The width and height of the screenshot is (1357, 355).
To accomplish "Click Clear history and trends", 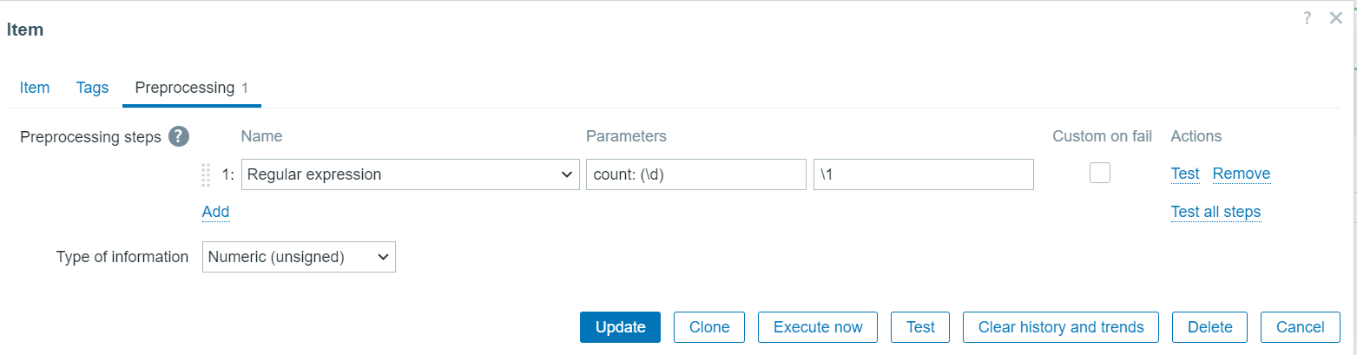I will (x=1060, y=327).
